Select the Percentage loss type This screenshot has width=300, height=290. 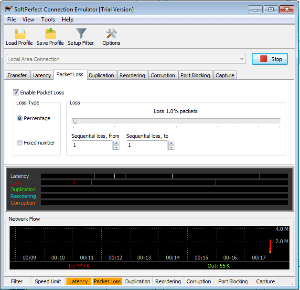[x=20, y=118]
